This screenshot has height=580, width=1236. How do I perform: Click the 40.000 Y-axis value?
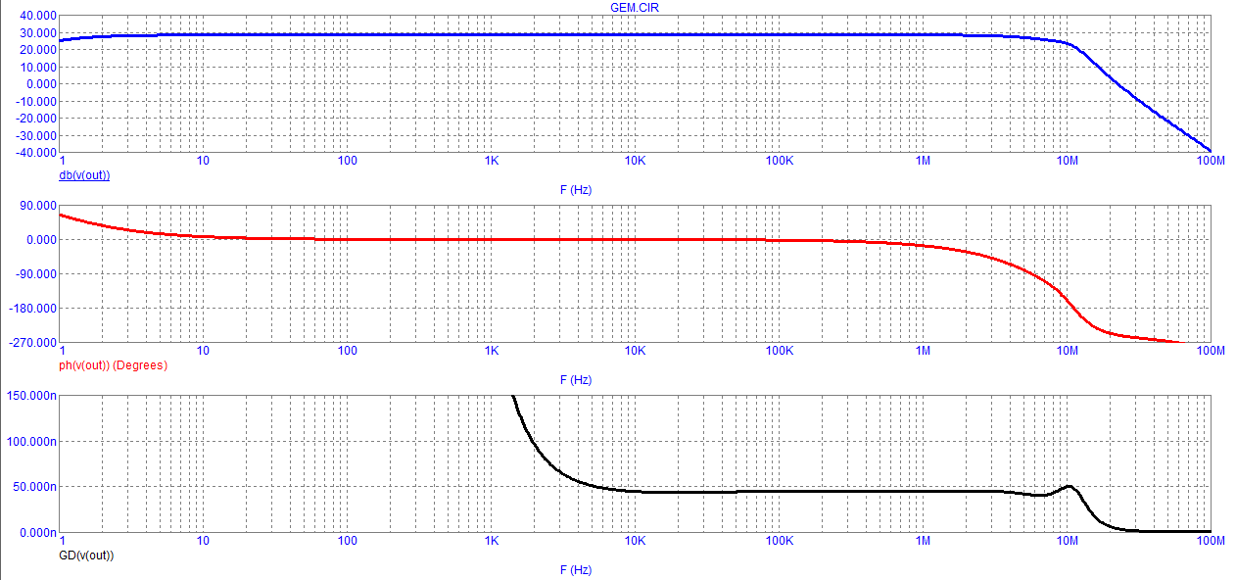pyautogui.click(x=37, y=17)
